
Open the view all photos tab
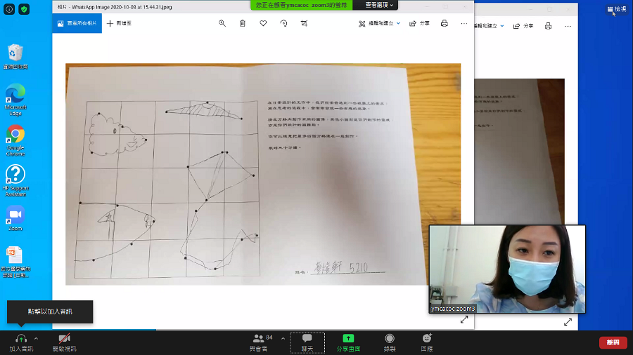(x=77, y=23)
